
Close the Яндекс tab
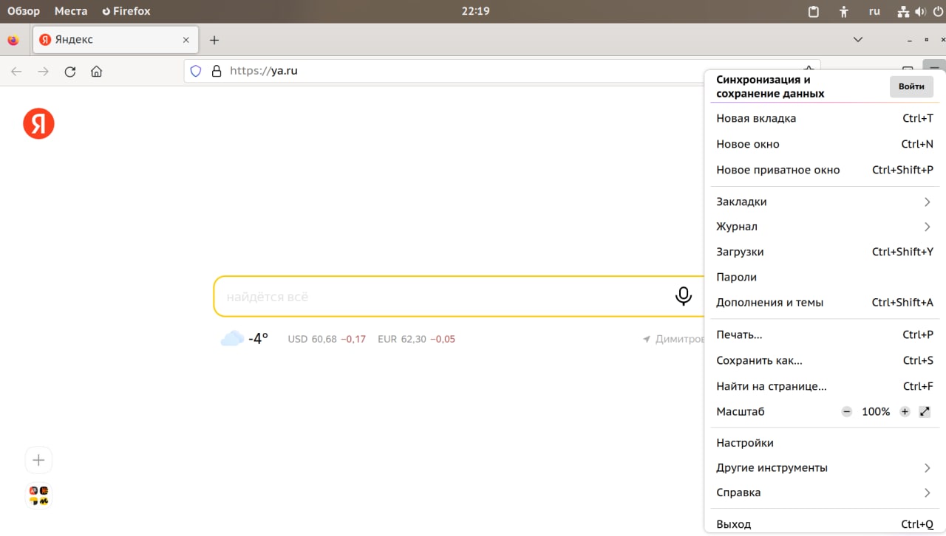click(186, 40)
